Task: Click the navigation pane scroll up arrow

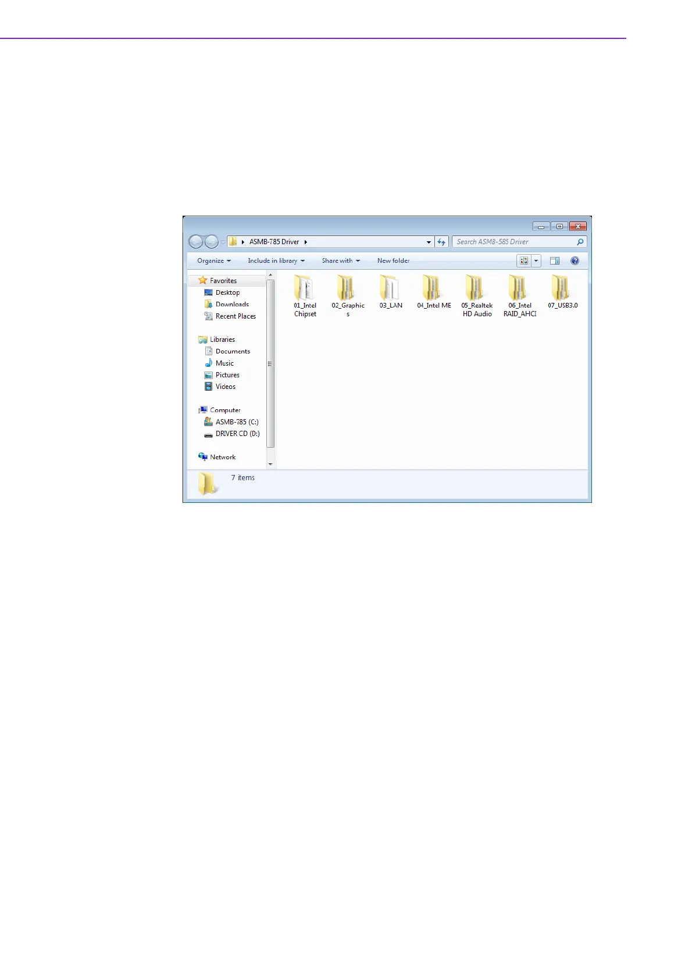Action: (x=270, y=275)
